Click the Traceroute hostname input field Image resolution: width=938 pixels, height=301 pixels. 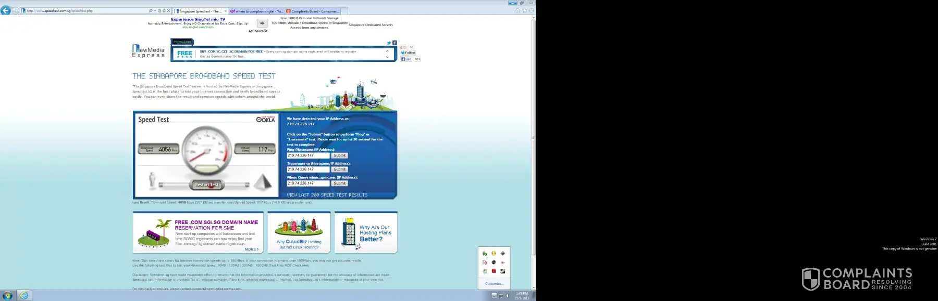[308, 169]
